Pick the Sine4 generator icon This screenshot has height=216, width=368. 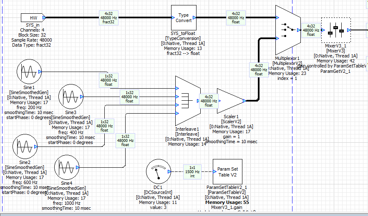pyautogui.click(x=67, y=167)
